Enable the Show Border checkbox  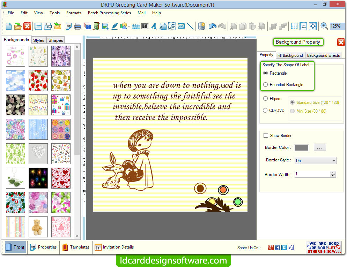266,135
